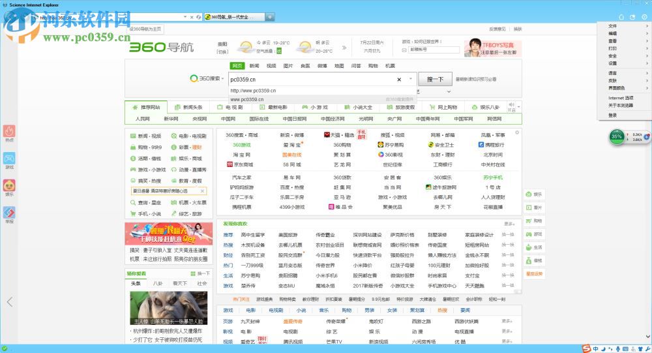
Task: Toggle the sound 开启 switch
Action: pyautogui.click(x=511, y=107)
